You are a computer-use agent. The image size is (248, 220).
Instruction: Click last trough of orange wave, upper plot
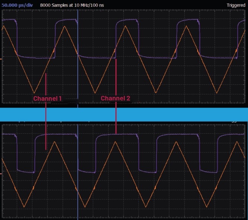(217, 93)
